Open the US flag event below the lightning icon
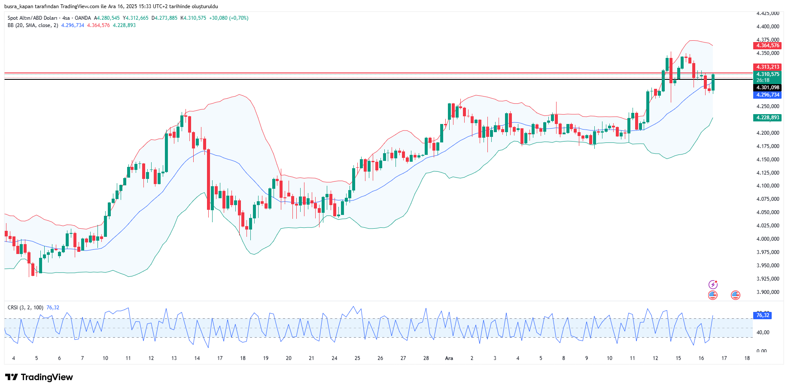Image resolution: width=788 pixels, height=390 pixels. (713, 295)
